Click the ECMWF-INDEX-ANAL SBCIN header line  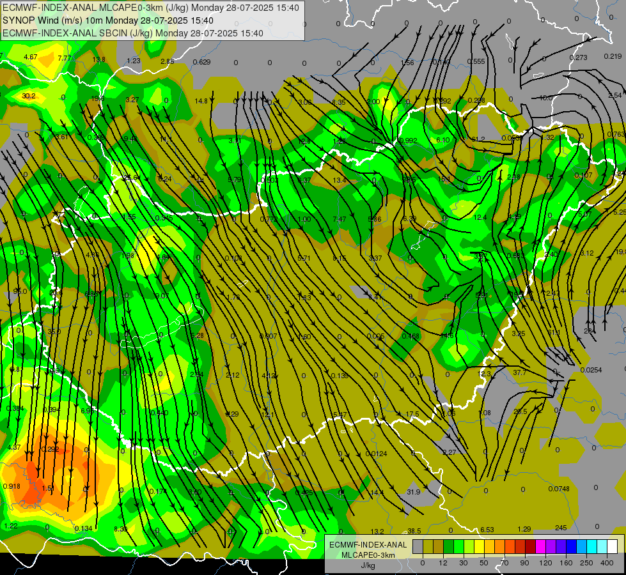(x=133, y=33)
